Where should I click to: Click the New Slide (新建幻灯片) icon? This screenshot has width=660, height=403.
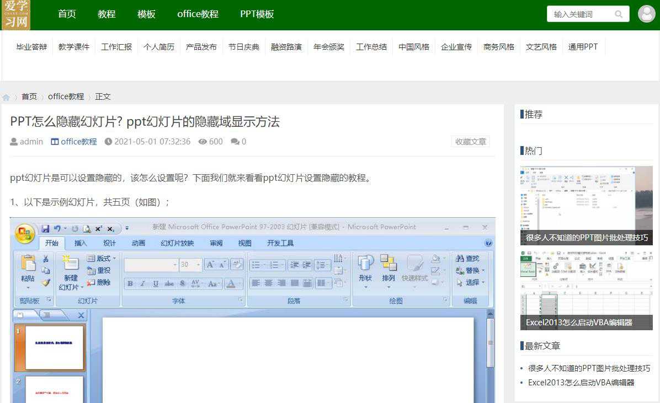click(x=71, y=266)
